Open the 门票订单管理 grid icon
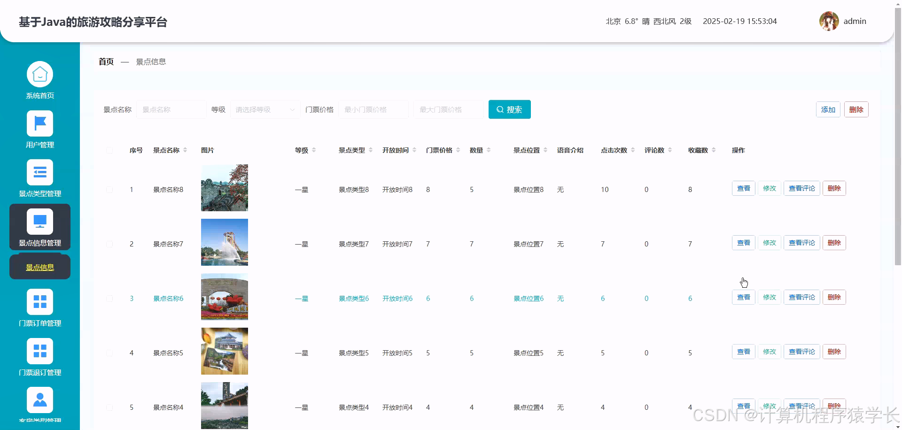The image size is (902, 430). tap(40, 301)
